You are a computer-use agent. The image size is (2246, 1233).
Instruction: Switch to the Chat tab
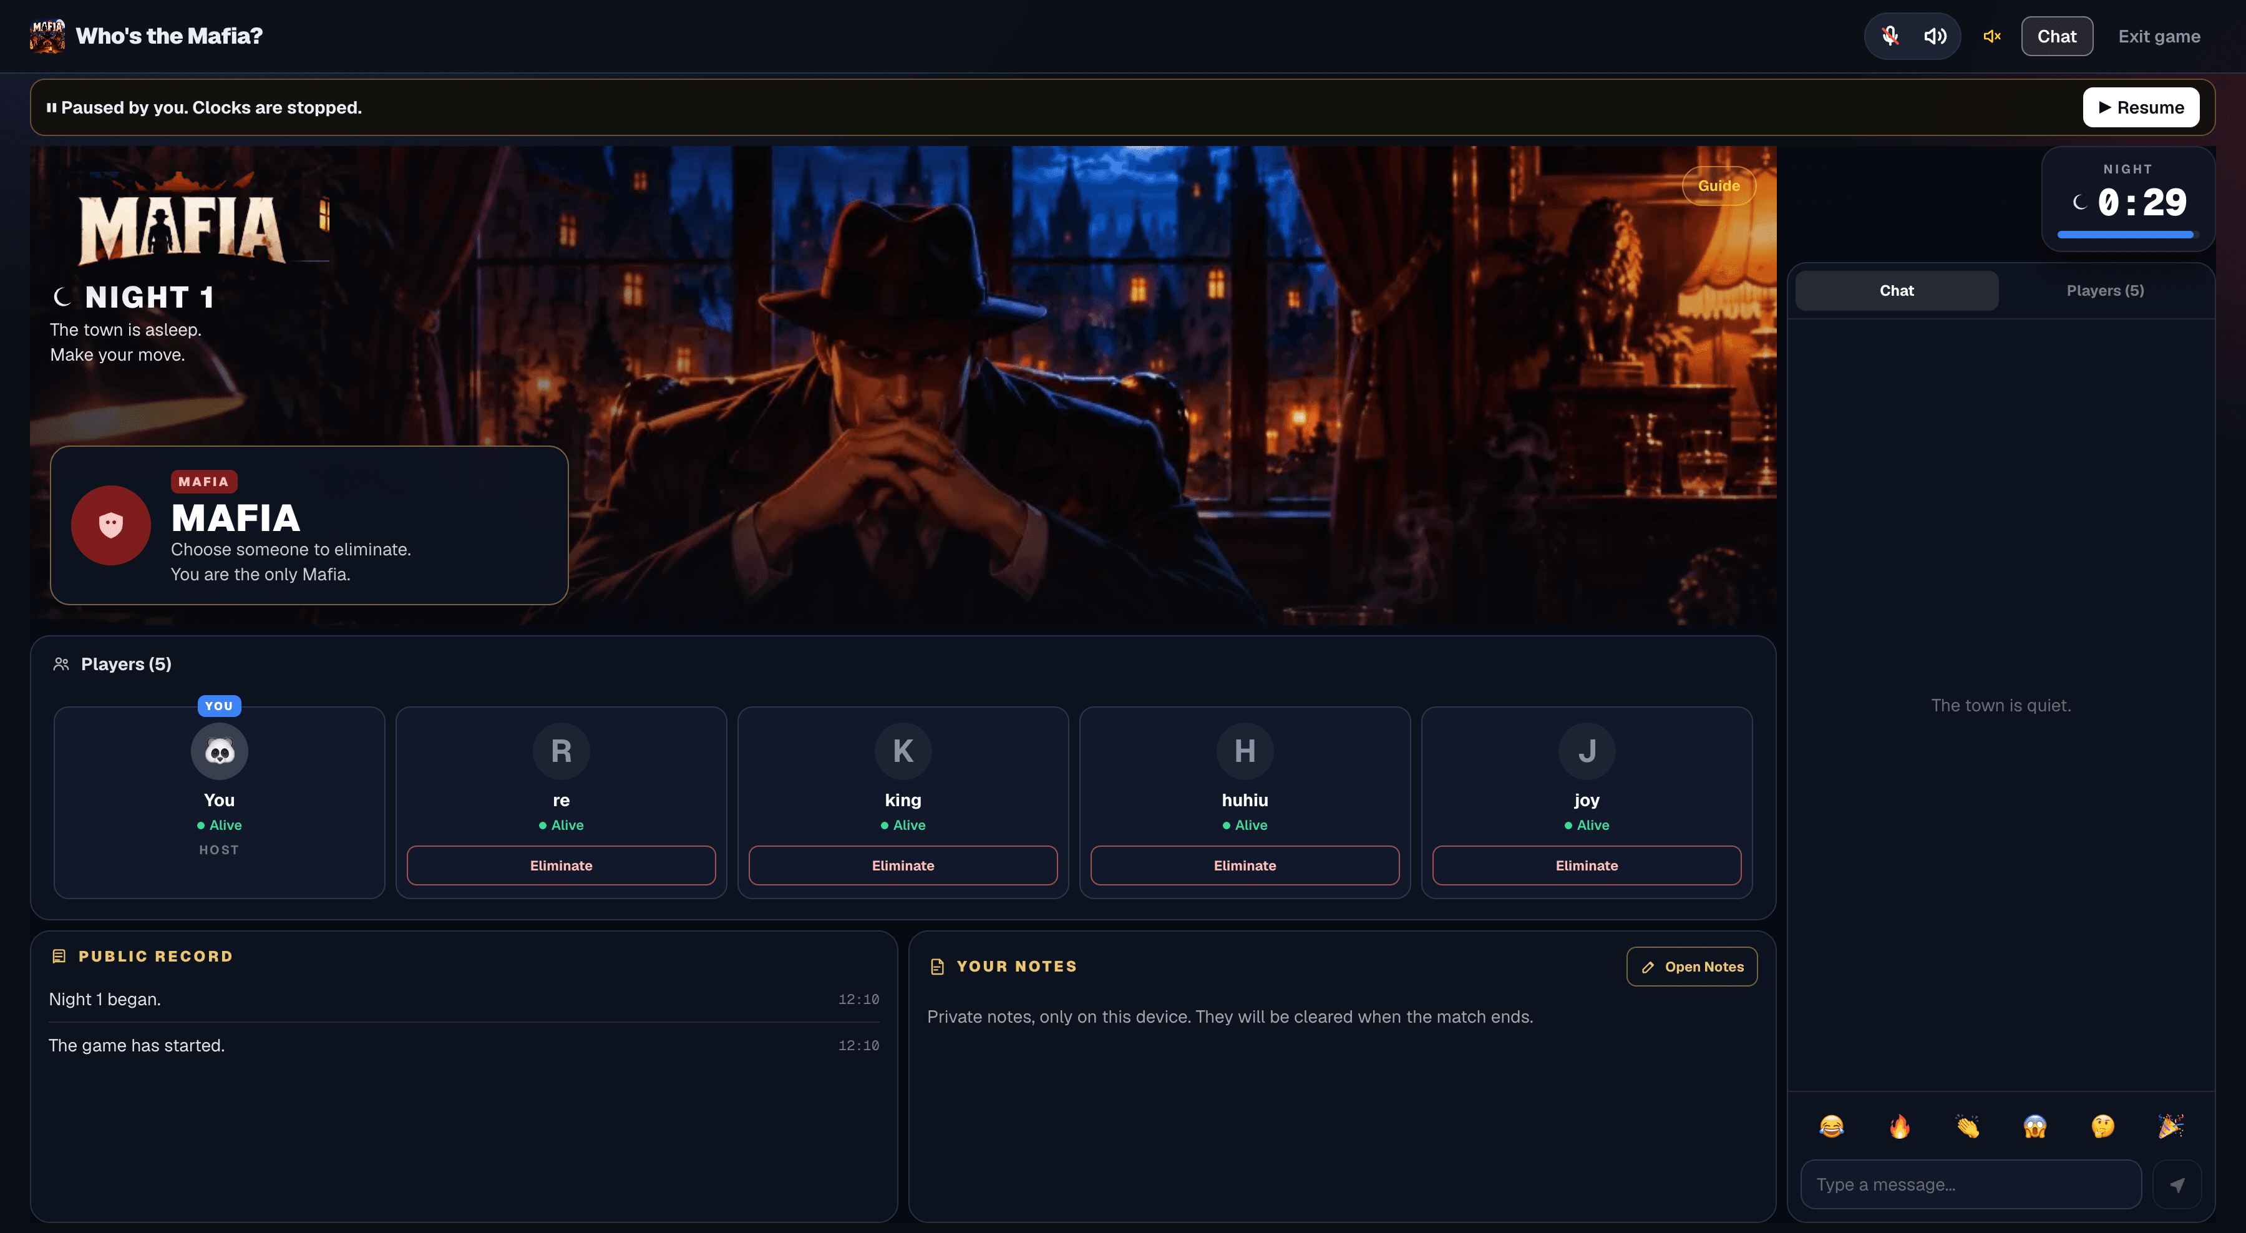(1895, 290)
